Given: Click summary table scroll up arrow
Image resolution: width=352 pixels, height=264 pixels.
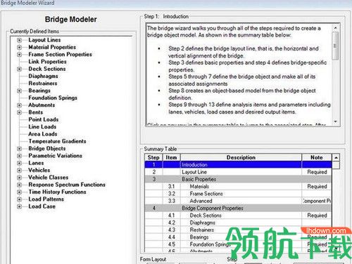Looking at the screenshot, I should tap(336, 158).
